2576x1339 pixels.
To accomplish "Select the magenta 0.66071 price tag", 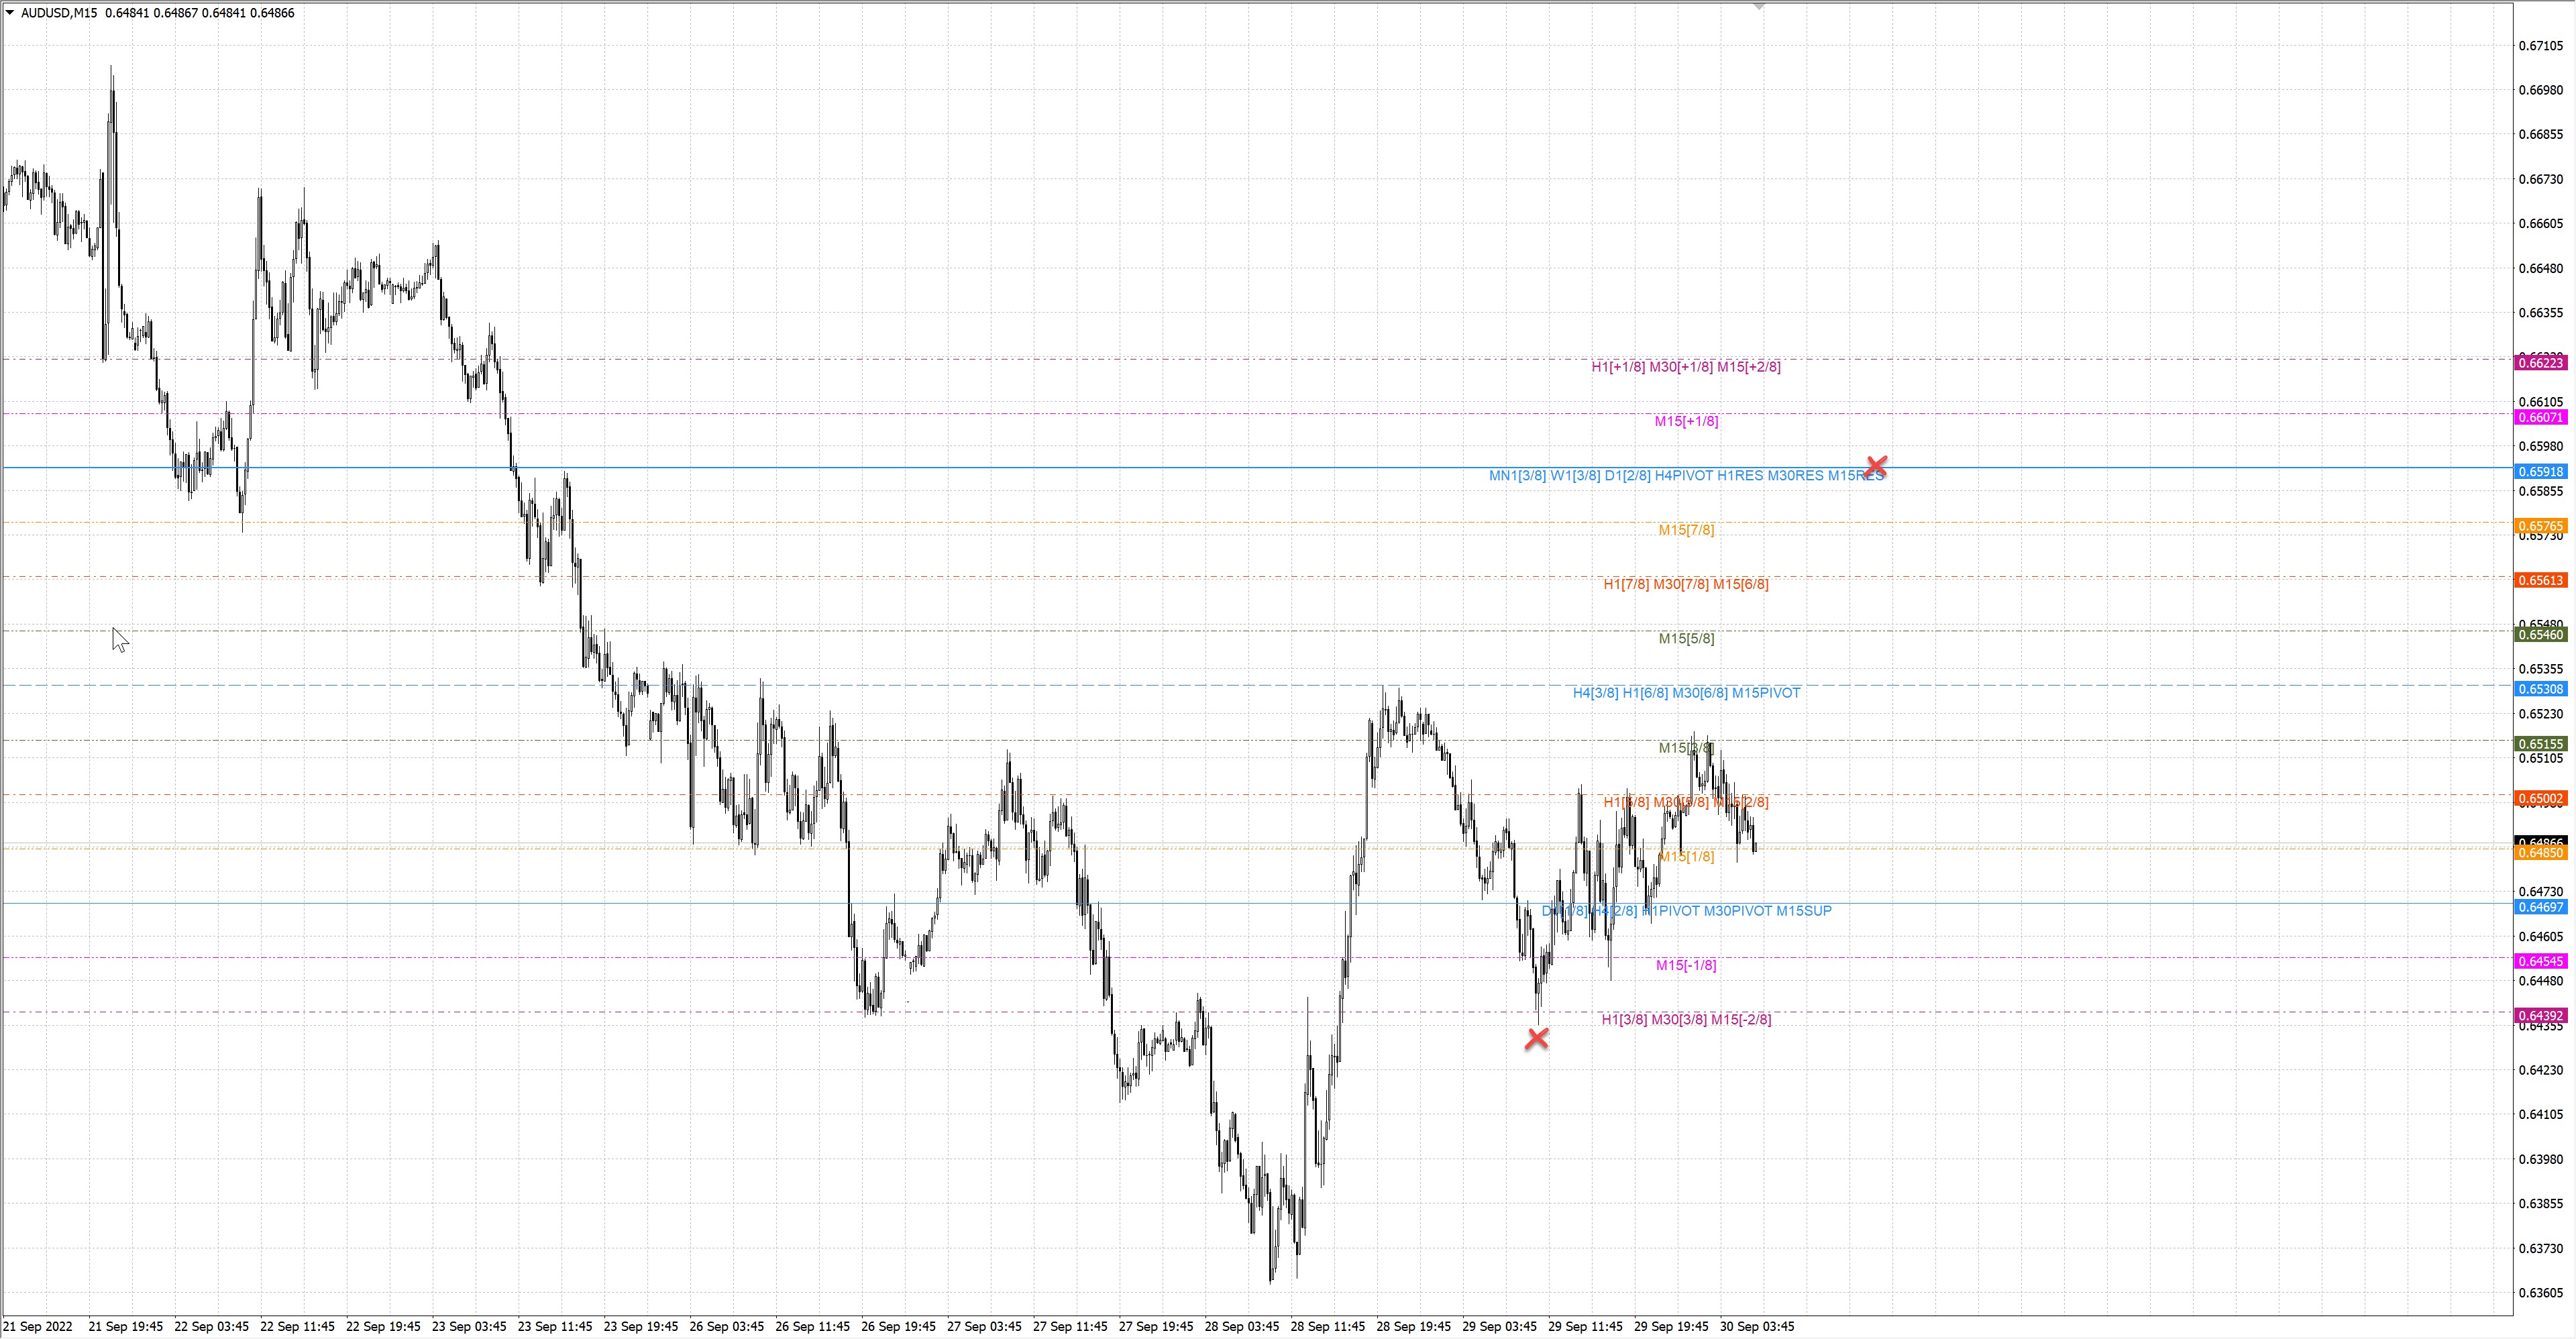I will pyautogui.click(x=2540, y=417).
